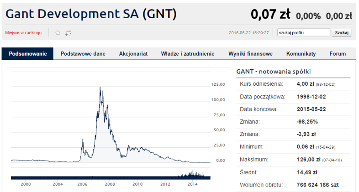Click the 100,00 y-axis label
The width and height of the screenshot is (359, 192).
tap(218, 100)
